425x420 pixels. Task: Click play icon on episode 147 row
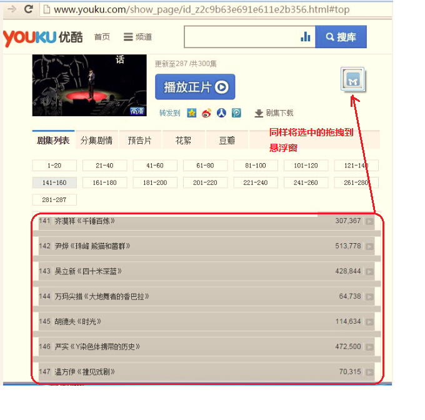pos(369,372)
